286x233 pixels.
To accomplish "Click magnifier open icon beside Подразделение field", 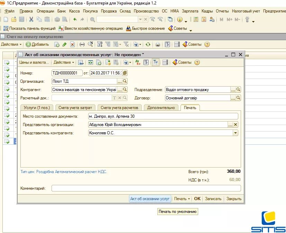I will click(x=238, y=89).
